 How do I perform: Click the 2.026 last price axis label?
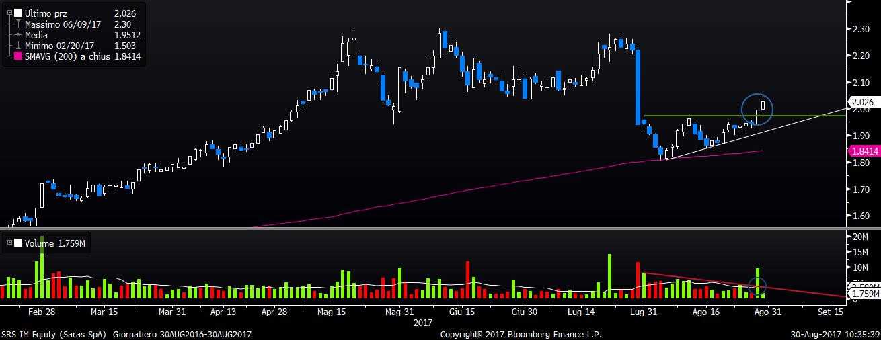pos(863,102)
